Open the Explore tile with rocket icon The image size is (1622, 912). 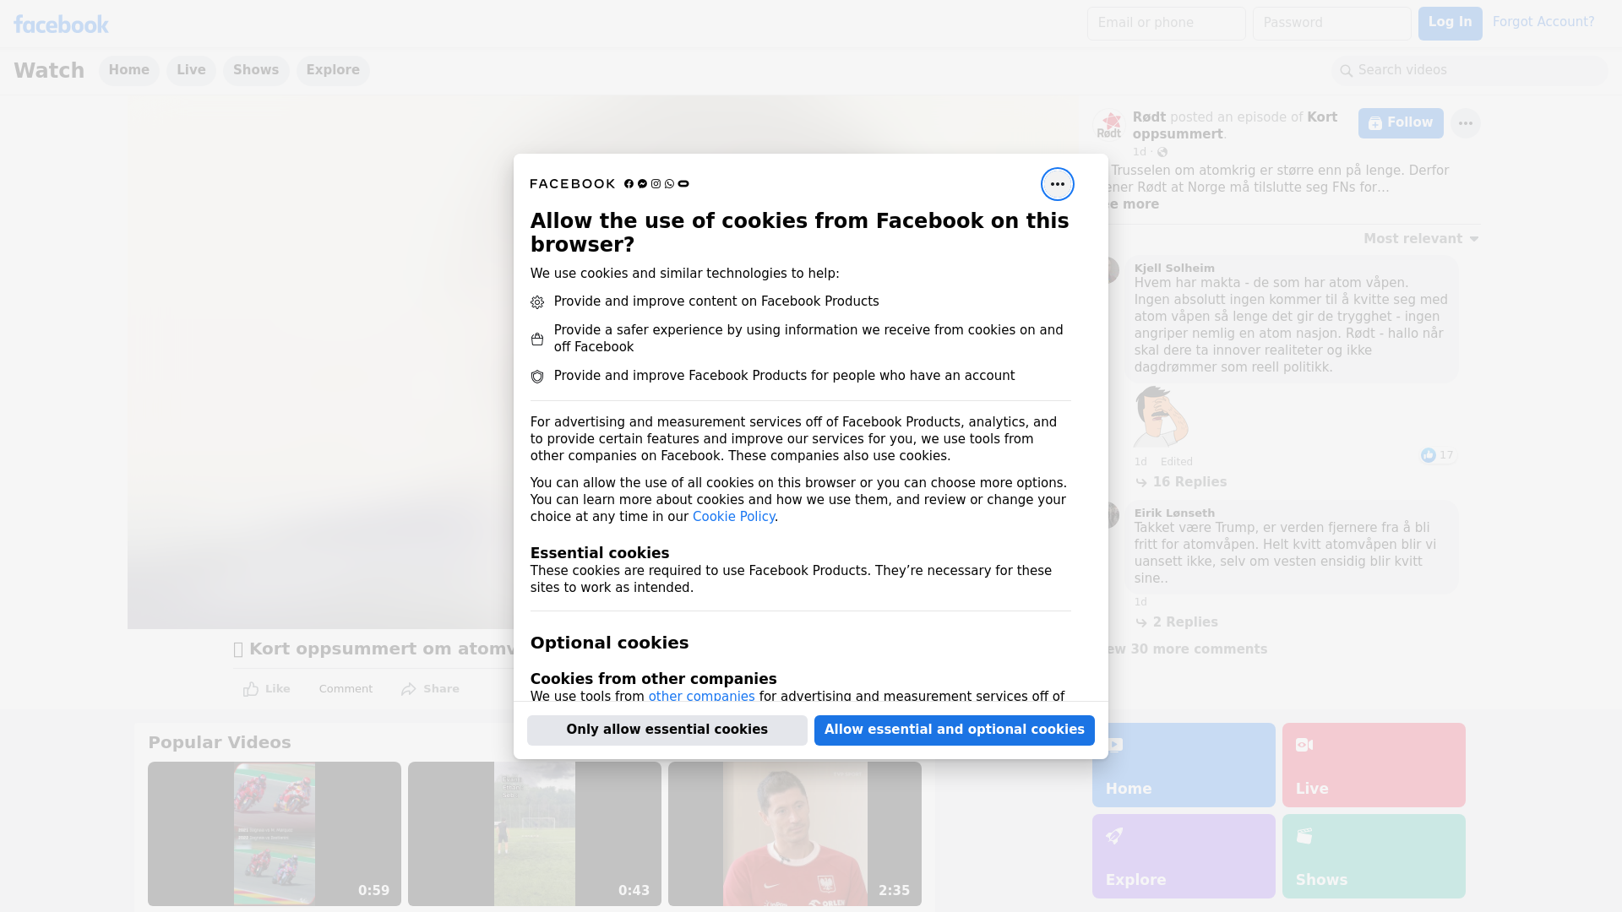pyautogui.click(x=1184, y=856)
